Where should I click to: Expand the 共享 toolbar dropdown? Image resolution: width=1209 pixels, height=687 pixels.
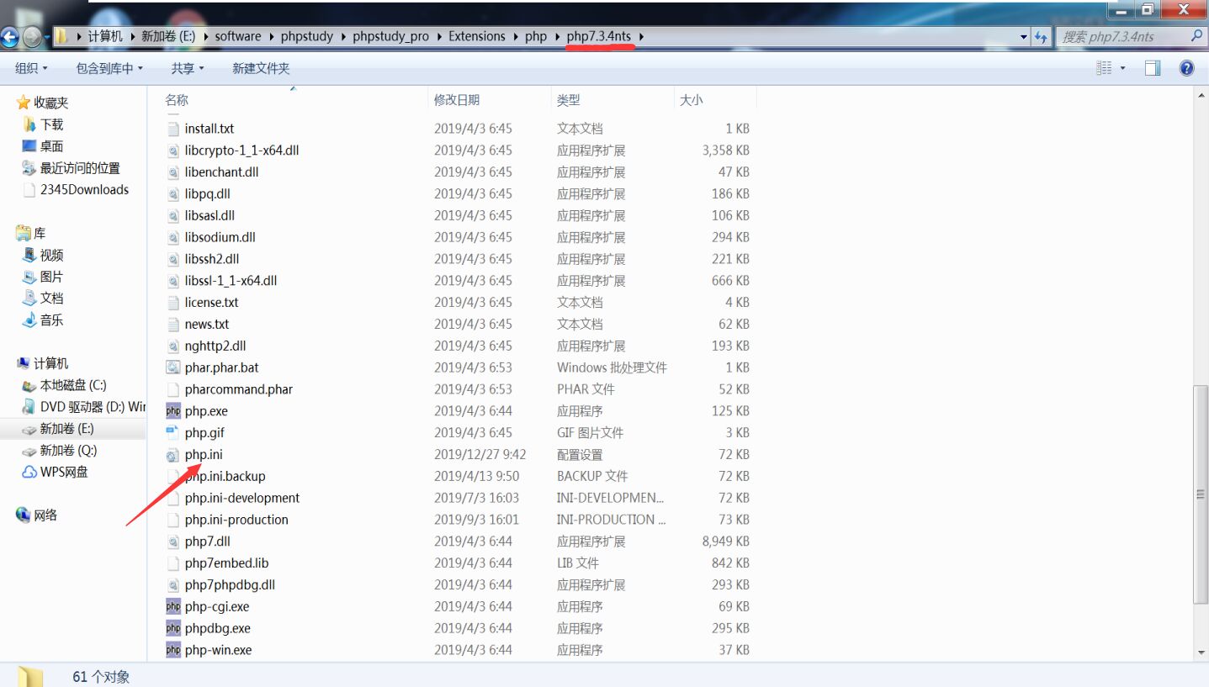tap(187, 68)
